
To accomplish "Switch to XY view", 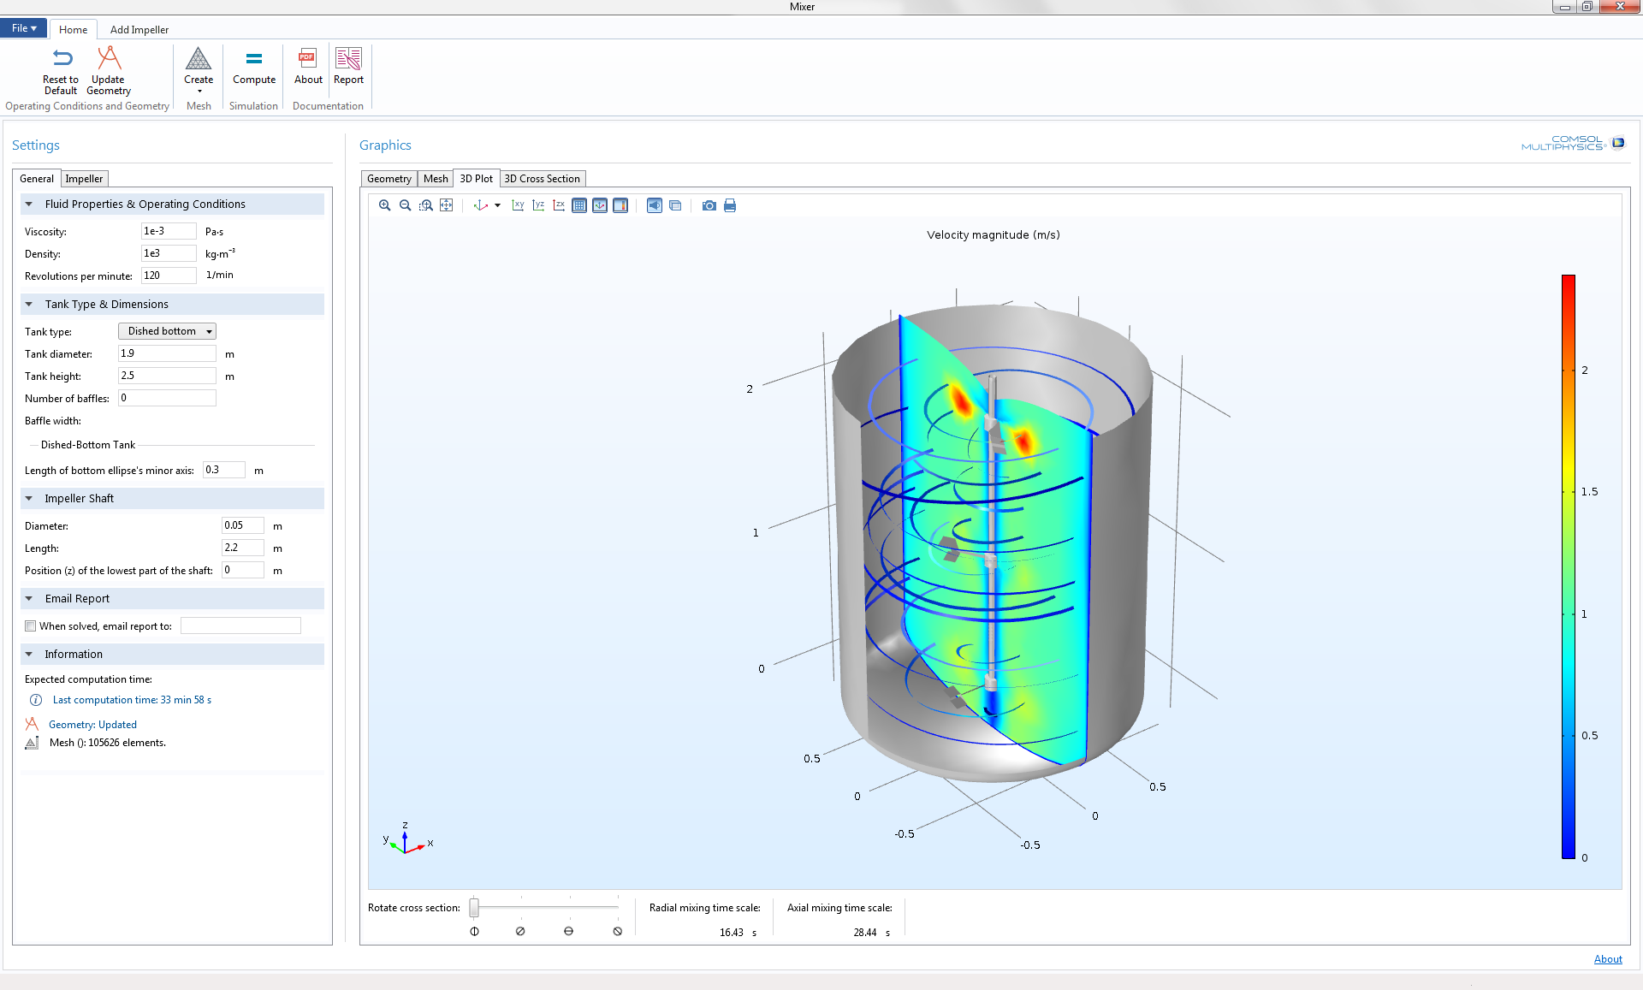I will coord(518,205).
